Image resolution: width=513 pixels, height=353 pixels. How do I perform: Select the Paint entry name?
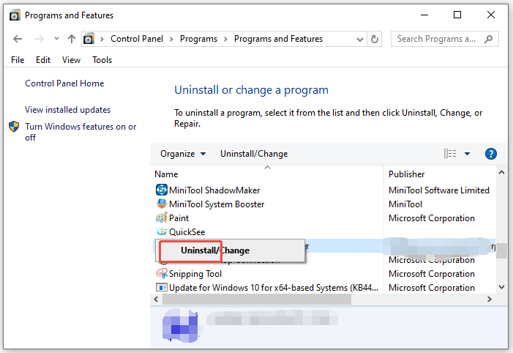click(179, 218)
